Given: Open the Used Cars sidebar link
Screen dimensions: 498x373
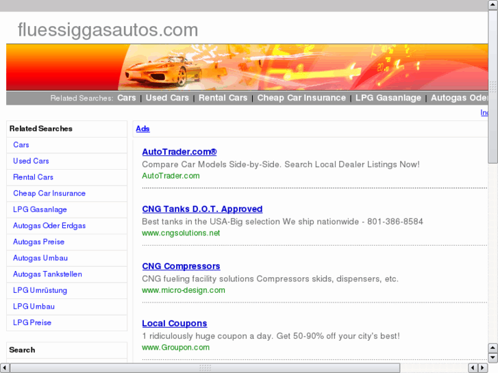Looking at the screenshot, I should (x=31, y=161).
